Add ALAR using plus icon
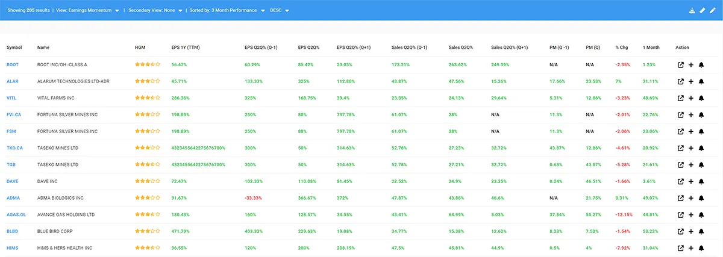The width and height of the screenshot is (723, 257). pos(691,81)
